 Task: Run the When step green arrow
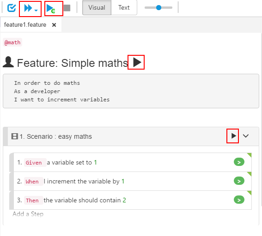239,181
